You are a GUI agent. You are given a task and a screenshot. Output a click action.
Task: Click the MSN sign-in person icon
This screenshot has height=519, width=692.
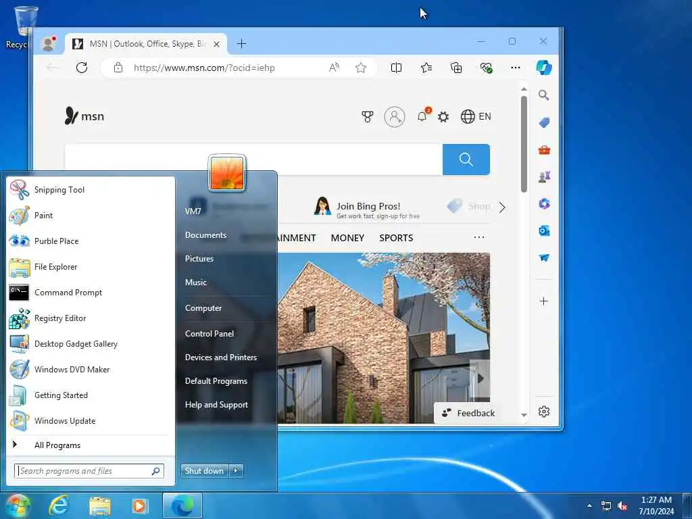coord(395,117)
